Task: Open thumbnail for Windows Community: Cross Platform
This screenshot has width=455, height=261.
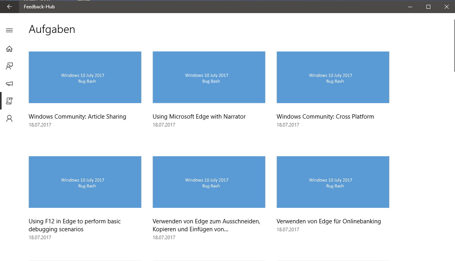Action: click(333, 77)
